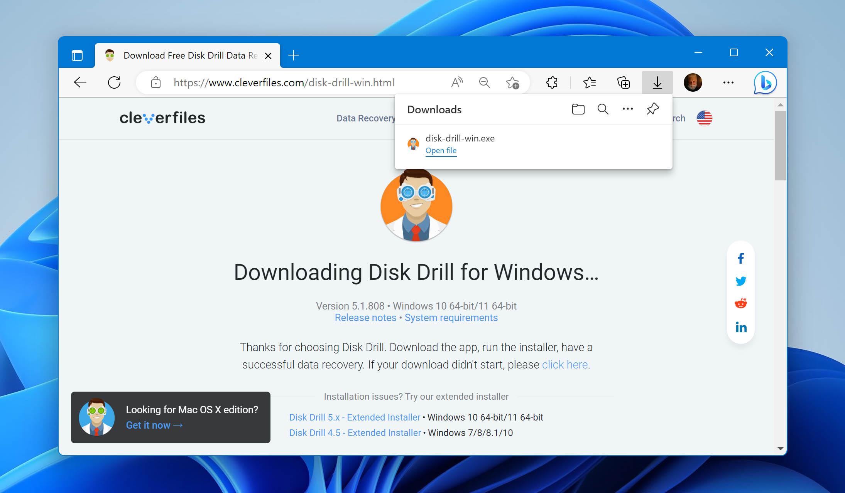Select the Download Free Disk Drill tab
This screenshot has width=845, height=493.
[188, 56]
